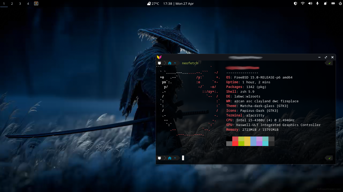
Task: Click the shield security icon in the tray
Action: [x=295, y=3]
